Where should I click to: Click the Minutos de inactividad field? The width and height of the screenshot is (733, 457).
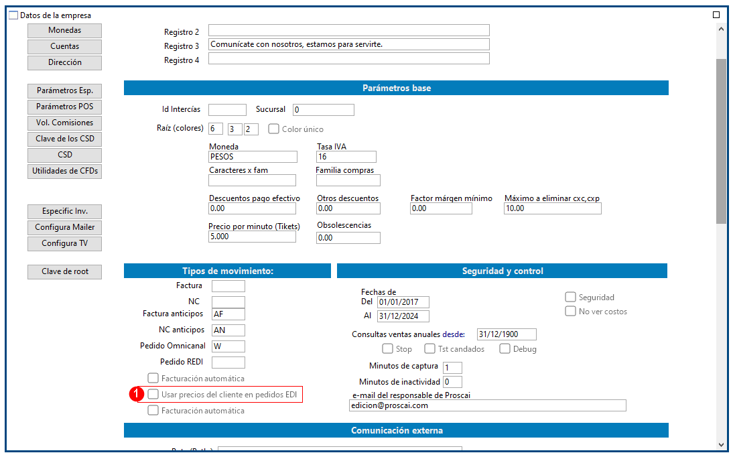pos(452,382)
